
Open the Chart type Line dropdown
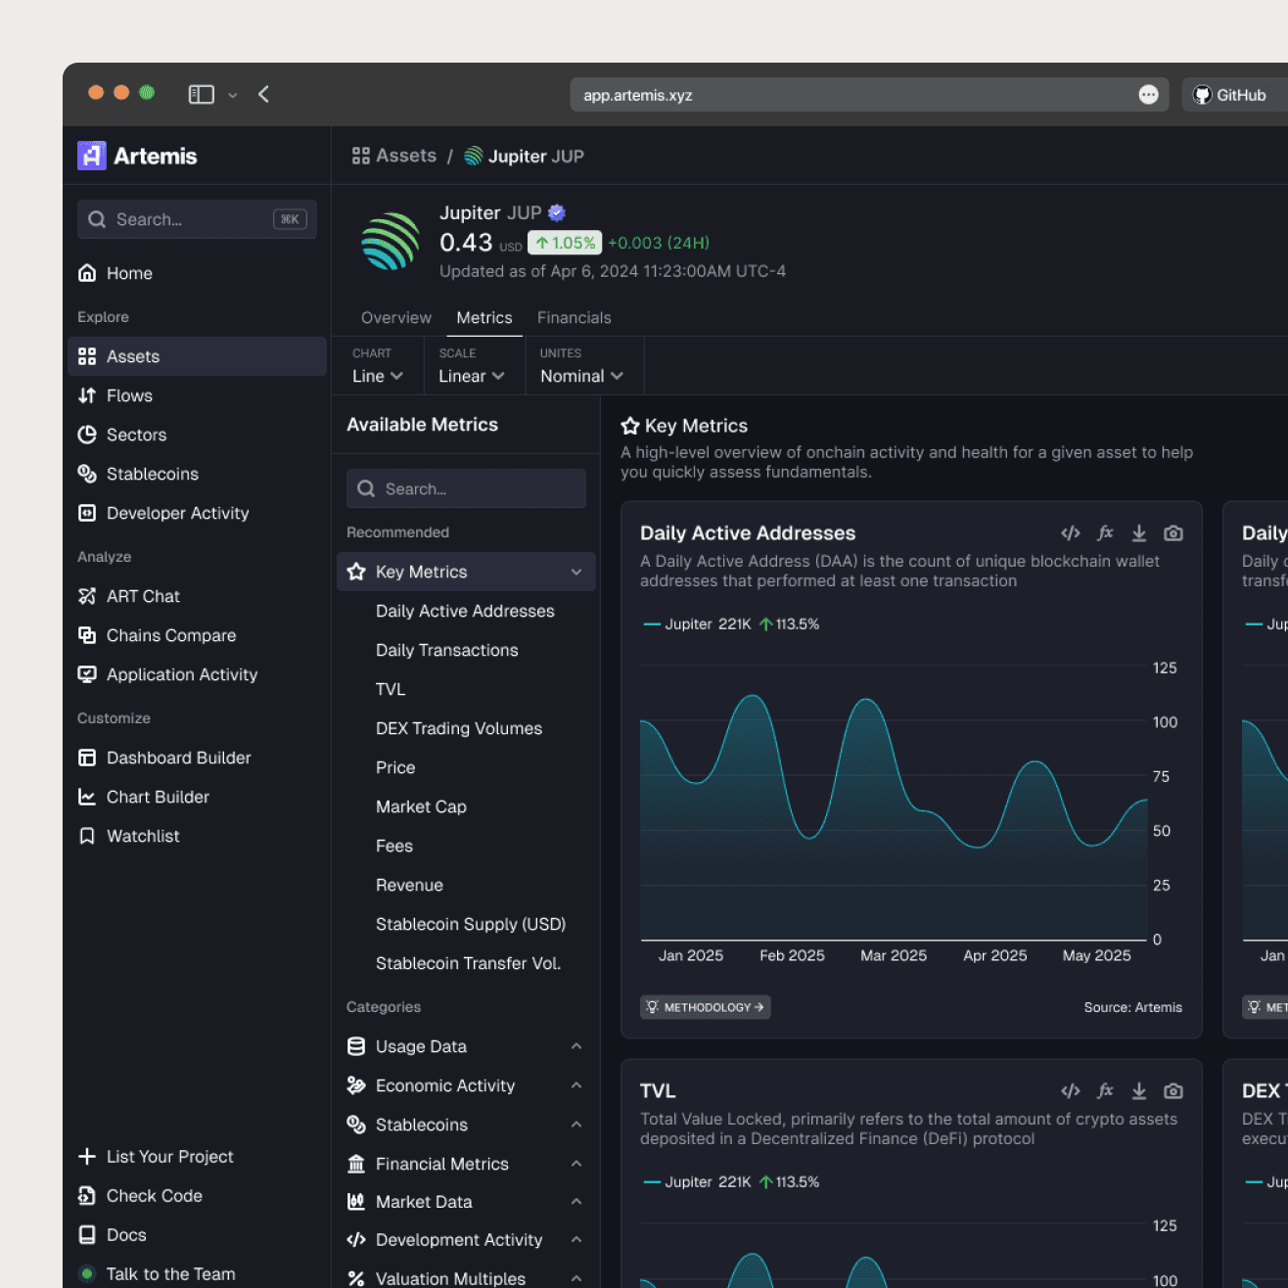point(378,366)
